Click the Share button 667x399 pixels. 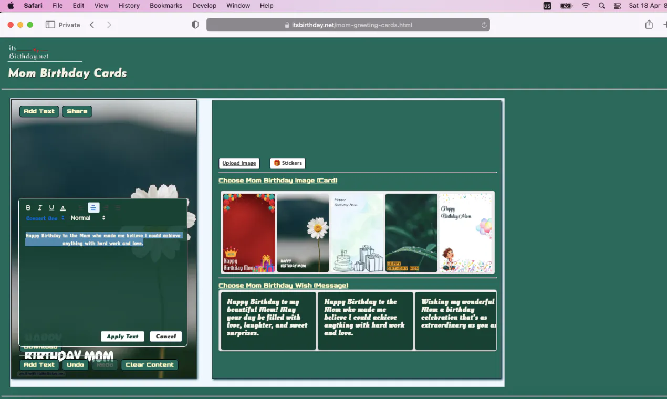coord(77,111)
